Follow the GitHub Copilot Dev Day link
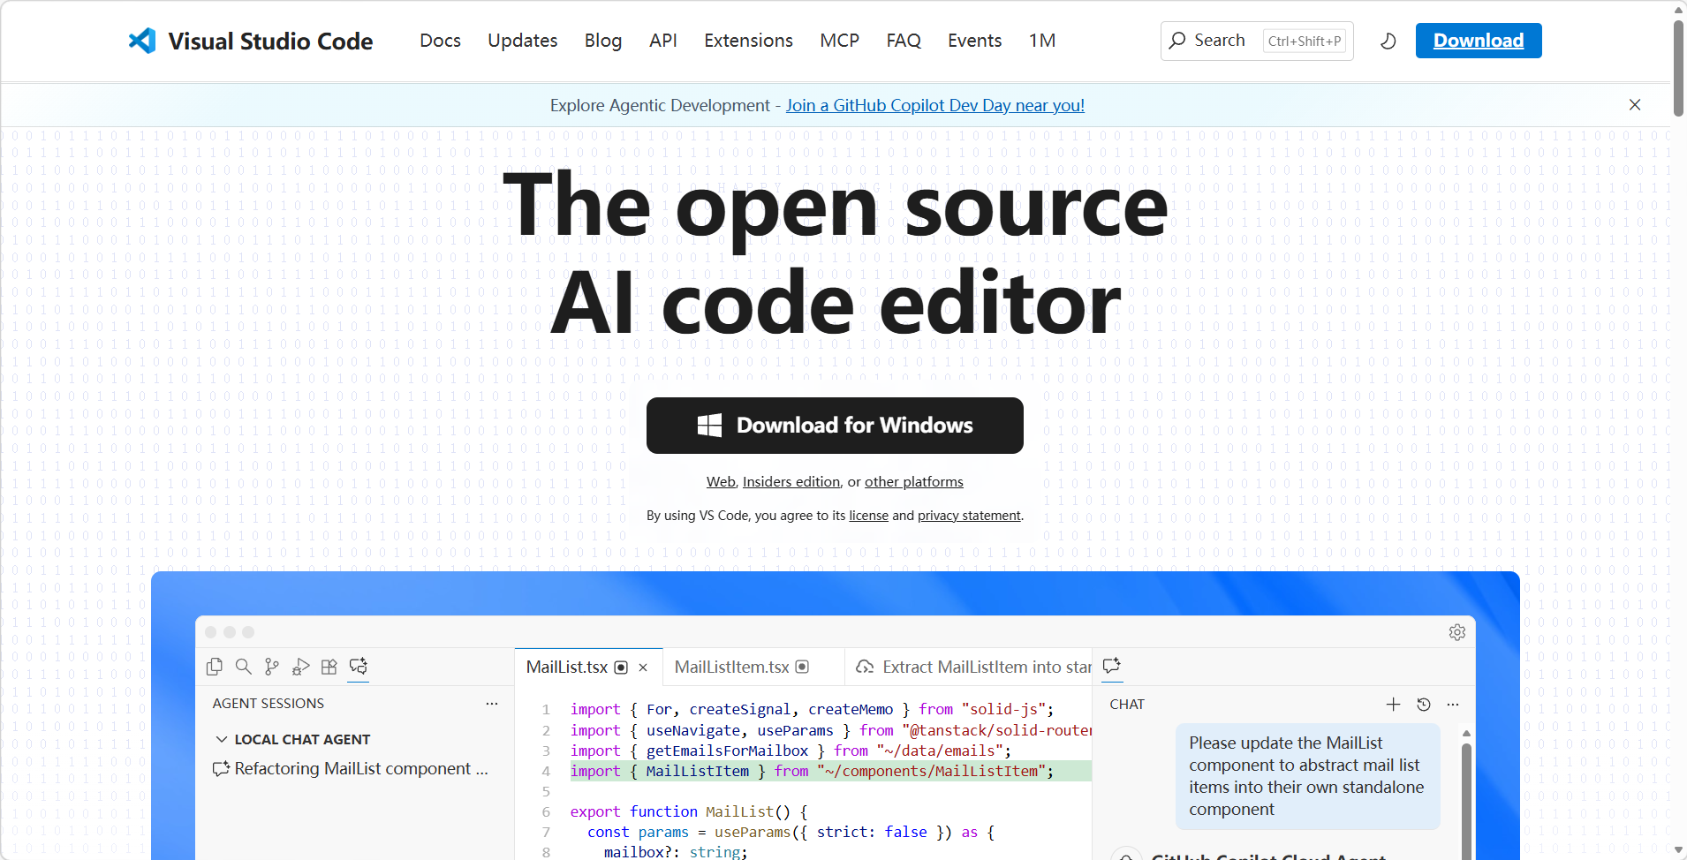The width and height of the screenshot is (1687, 860). (935, 105)
